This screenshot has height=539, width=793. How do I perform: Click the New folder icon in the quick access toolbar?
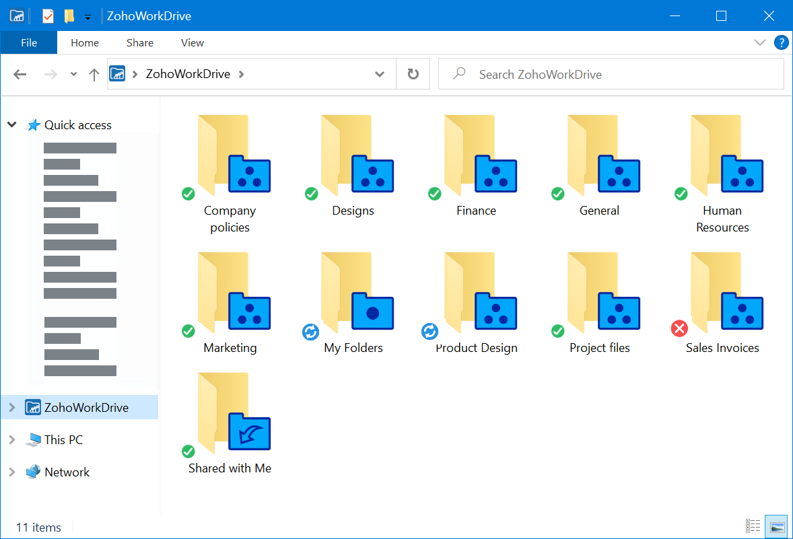tap(69, 16)
